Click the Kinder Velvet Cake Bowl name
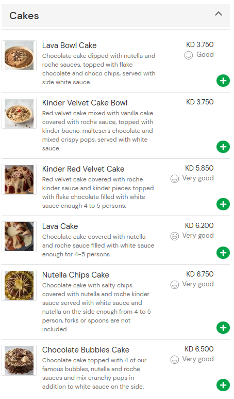This screenshot has height=399, width=234. click(x=85, y=103)
